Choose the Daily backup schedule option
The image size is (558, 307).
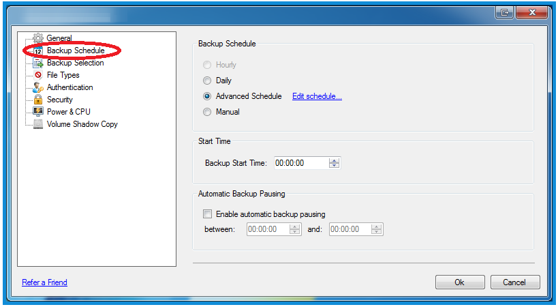tap(206, 81)
